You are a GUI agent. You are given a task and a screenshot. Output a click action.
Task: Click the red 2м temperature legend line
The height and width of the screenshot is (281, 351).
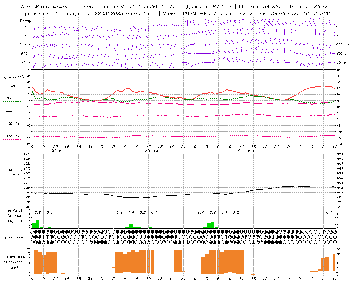[x=13, y=89]
